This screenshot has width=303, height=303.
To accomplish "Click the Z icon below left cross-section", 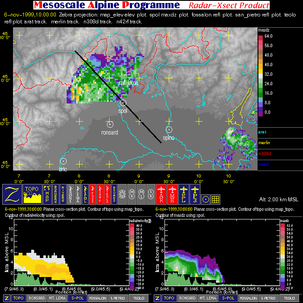I will pyautogui.click(x=7, y=298).
